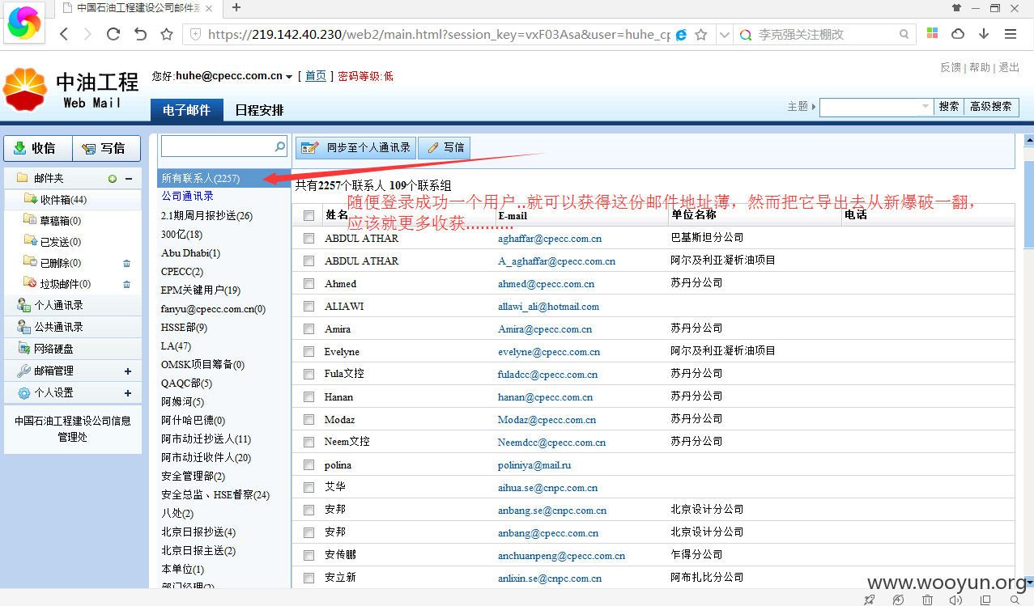This screenshot has width=1034, height=606.
Task: Click the magnifier icon in contact search box
Action: (x=280, y=146)
